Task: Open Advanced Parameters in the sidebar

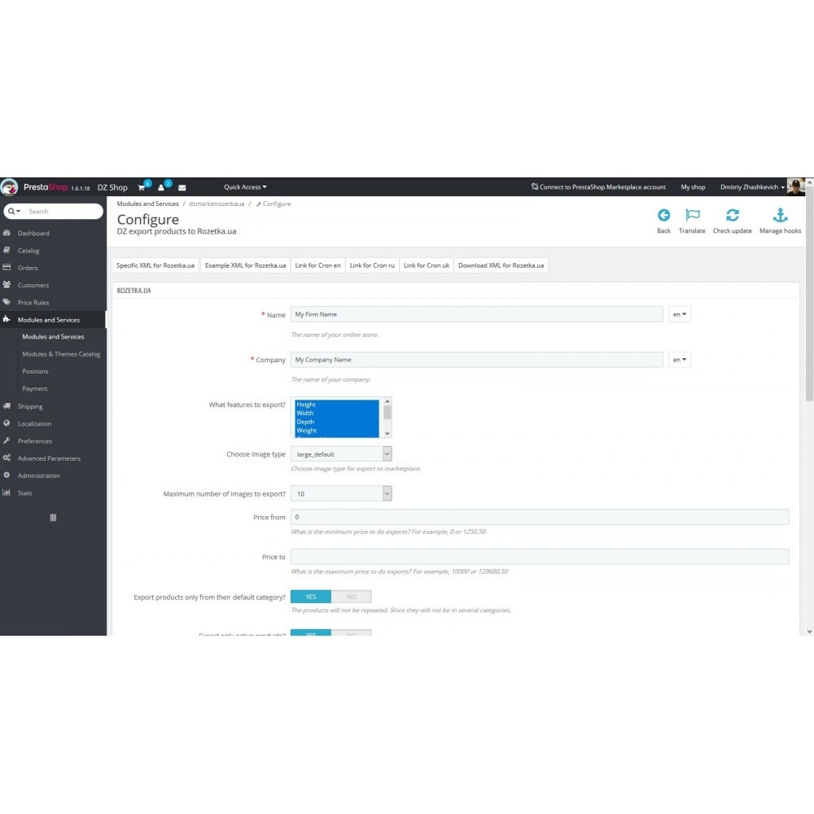Action: (x=49, y=458)
